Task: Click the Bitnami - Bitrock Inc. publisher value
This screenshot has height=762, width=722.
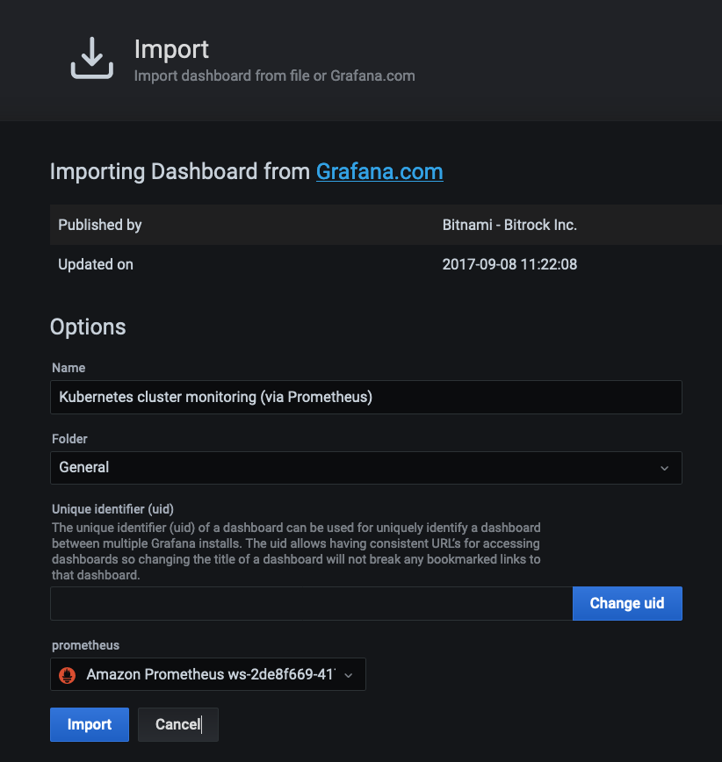Action: coord(509,225)
